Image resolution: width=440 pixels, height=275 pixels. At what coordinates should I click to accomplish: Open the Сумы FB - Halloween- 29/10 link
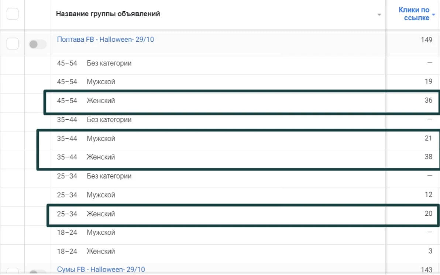(x=101, y=269)
